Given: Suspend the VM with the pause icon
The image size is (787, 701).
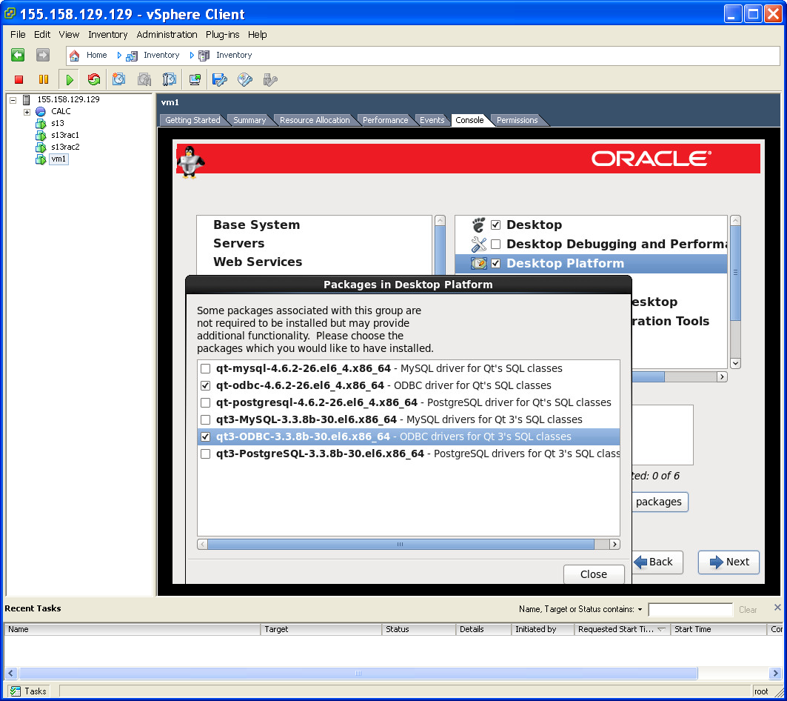Looking at the screenshot, I should click(44, 79).
